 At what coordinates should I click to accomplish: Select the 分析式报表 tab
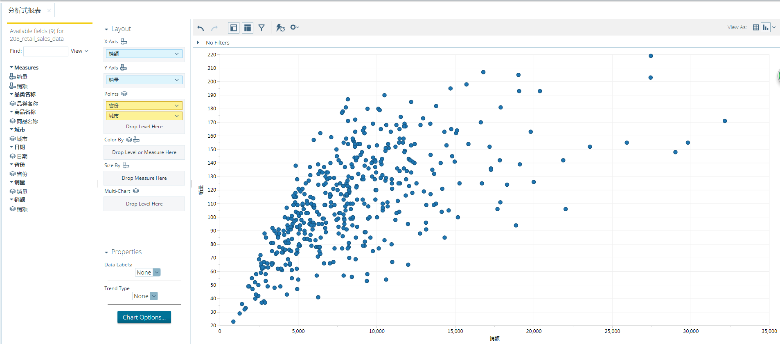pos(25,10)
